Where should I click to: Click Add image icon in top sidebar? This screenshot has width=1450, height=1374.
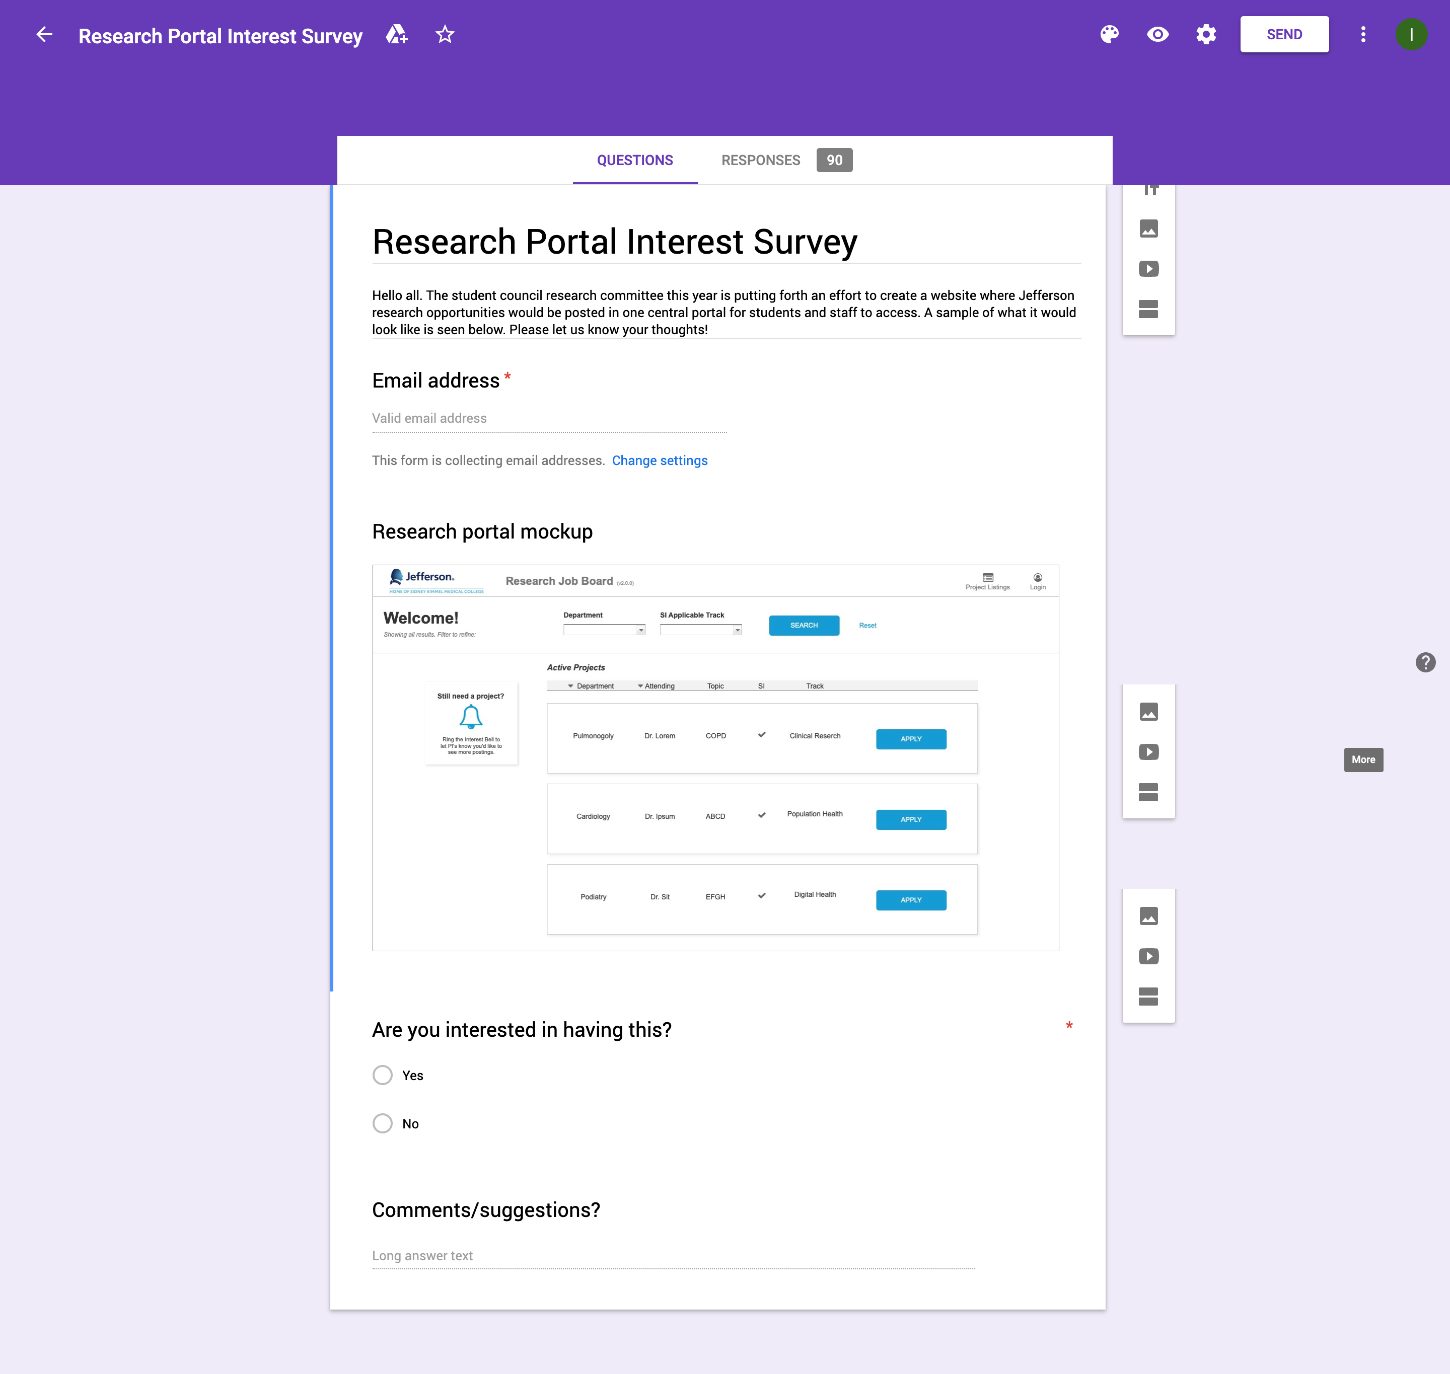tap(1148, 229)
